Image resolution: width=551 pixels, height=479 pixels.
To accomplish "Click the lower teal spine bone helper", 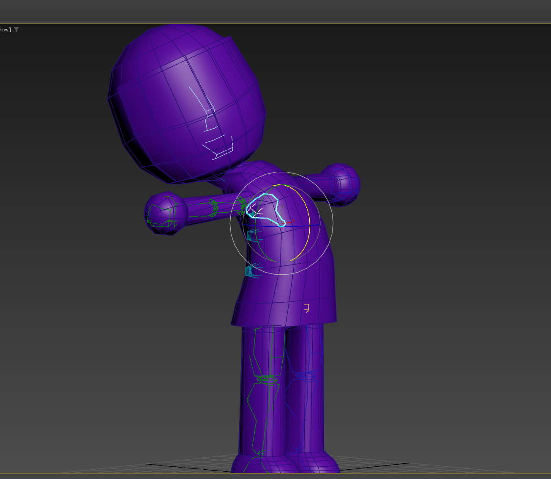I will click(x=252, y=271).
